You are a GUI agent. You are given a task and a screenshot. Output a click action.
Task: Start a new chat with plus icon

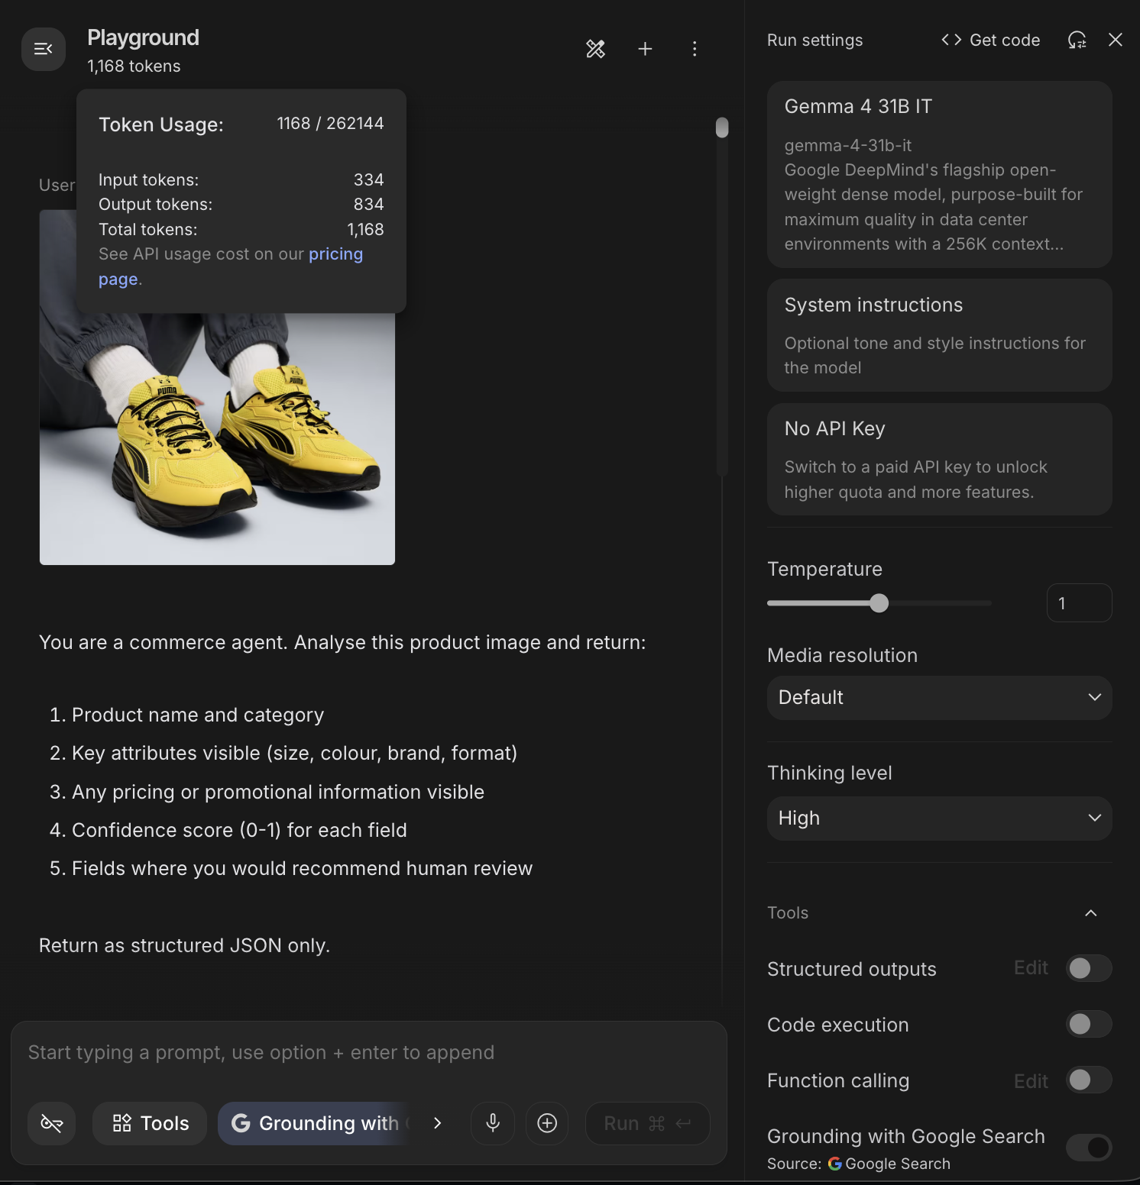point(645,49)
